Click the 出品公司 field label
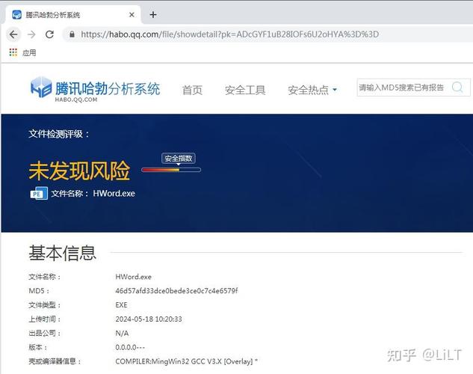 point(45,333)
